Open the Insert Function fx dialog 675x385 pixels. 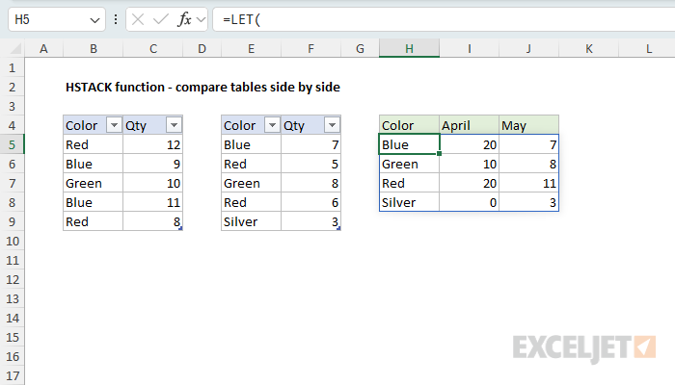[184, 19]
